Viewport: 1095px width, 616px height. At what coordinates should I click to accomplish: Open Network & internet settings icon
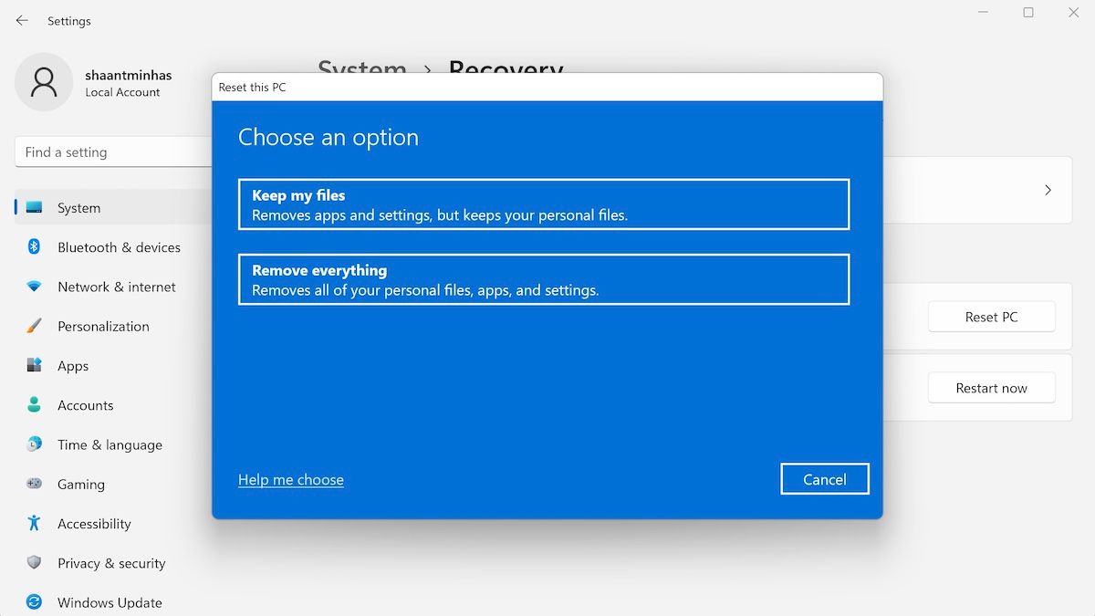click(x=34, y=287)
